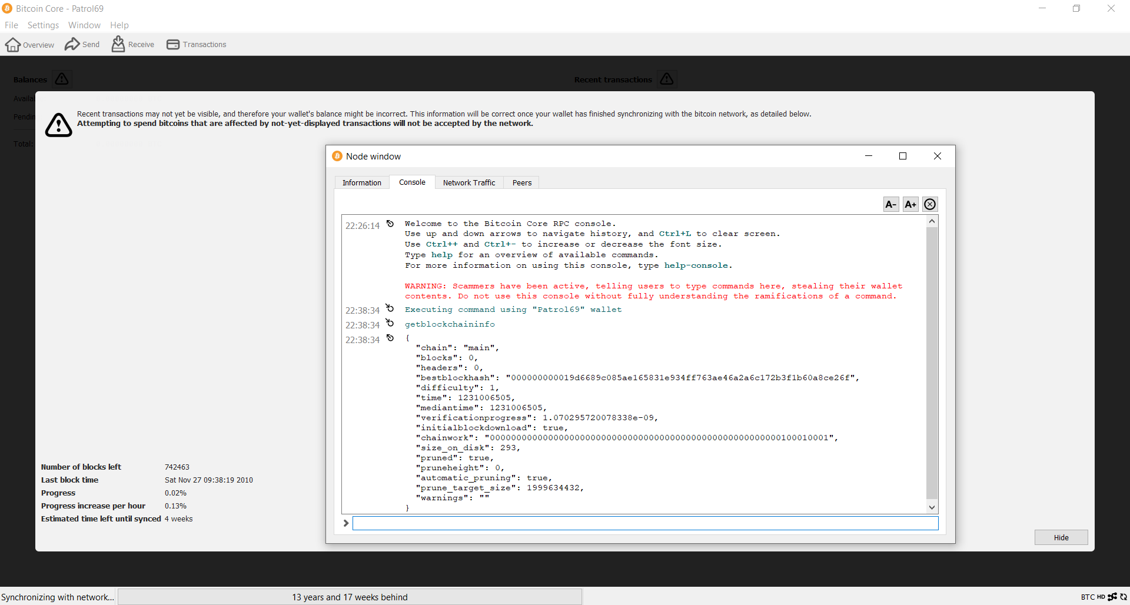This screenshot has width=1130, height=605.
Task: Hide the sync overlay with Hide button
Action: [1061, 537]
